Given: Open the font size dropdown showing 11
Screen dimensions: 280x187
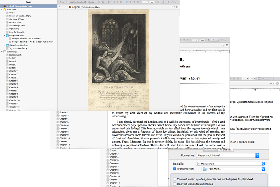Looking at the screenshot, I should coord(105,2).
